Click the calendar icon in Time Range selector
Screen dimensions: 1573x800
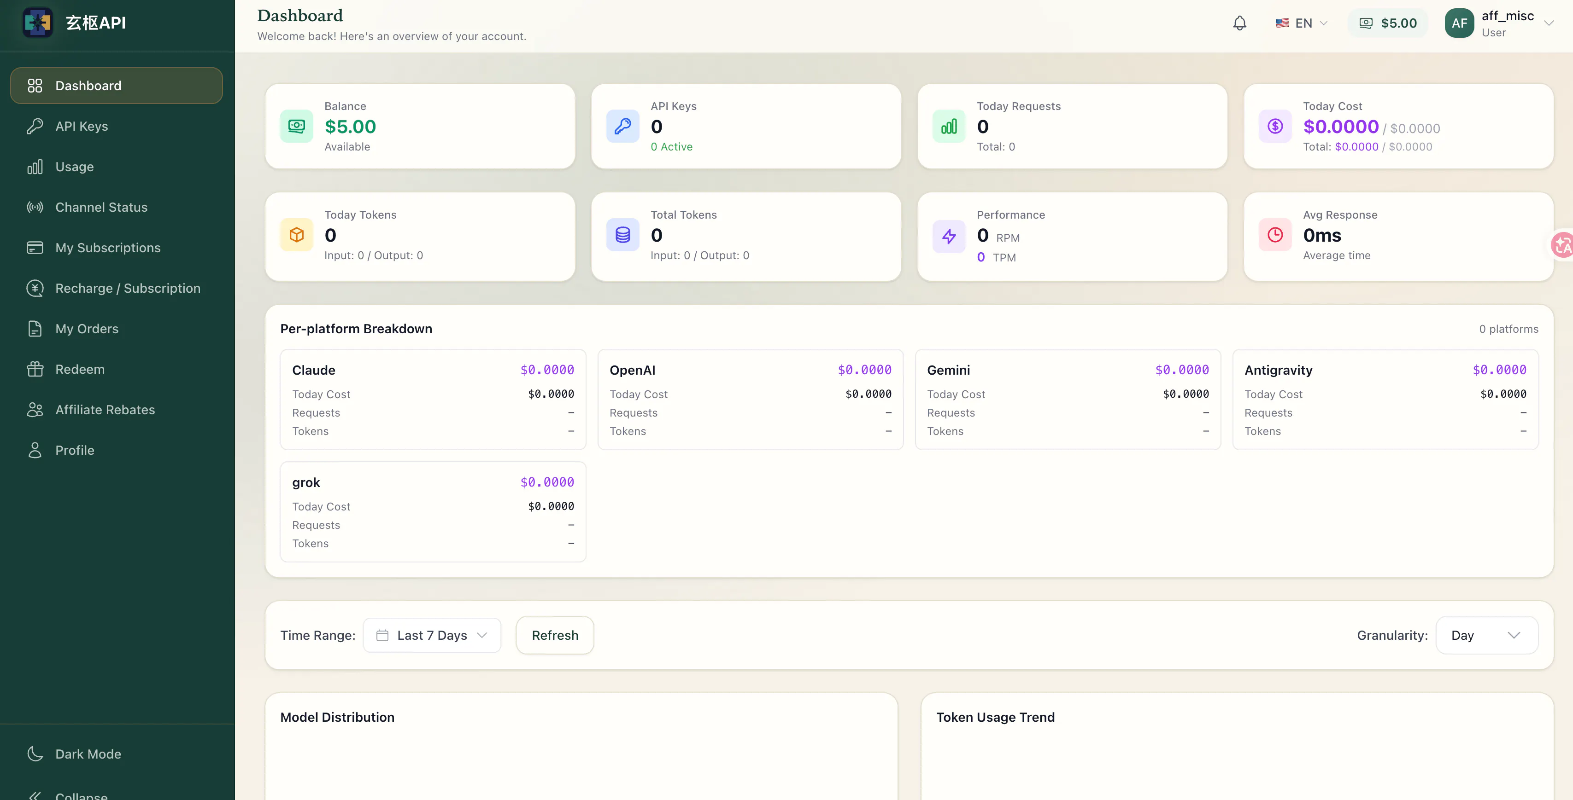tap(382, 635)
